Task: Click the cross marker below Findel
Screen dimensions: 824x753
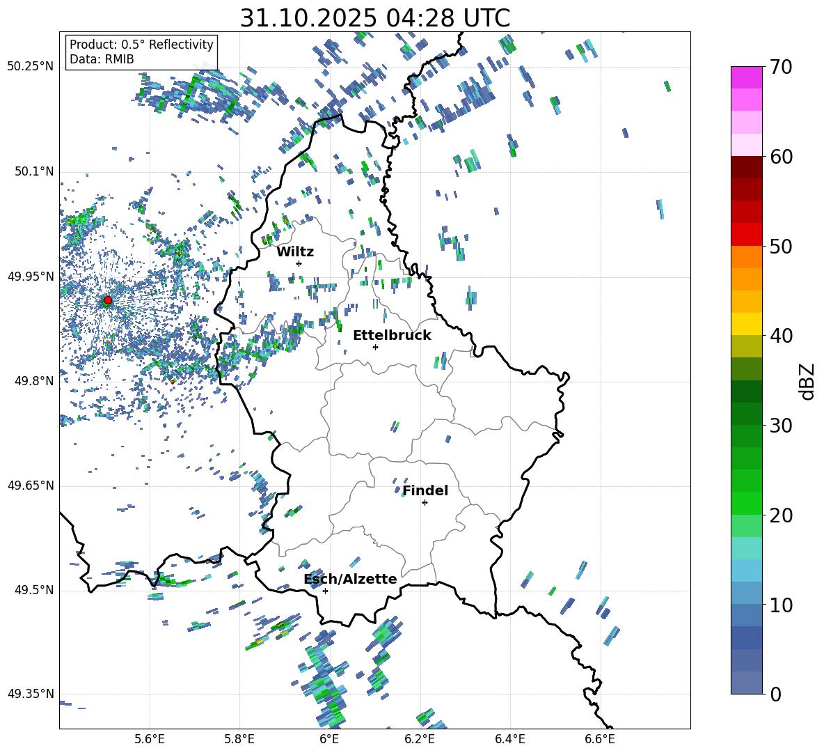Action: click(x=425, y=503)
